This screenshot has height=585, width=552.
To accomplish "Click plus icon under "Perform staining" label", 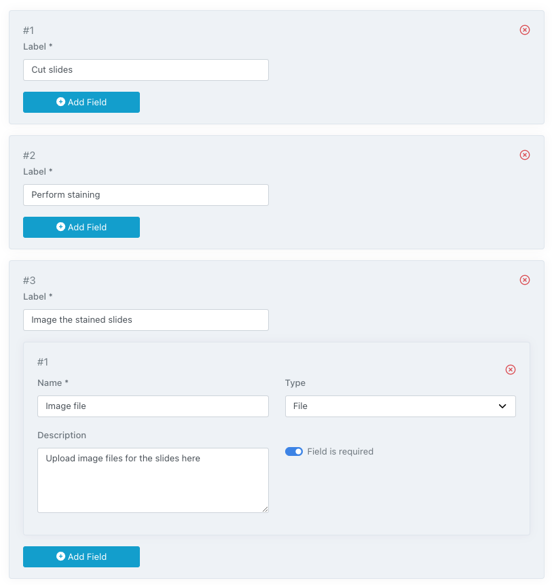I will point(60,227).
